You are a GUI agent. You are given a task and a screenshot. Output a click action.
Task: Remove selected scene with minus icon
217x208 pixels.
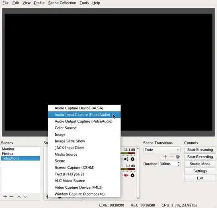11,197
